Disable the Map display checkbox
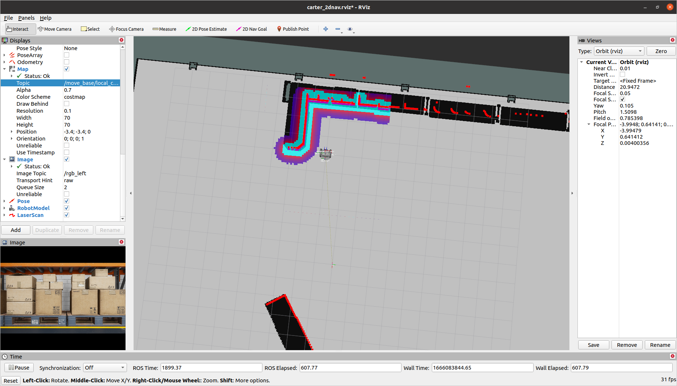 point(67,69)
